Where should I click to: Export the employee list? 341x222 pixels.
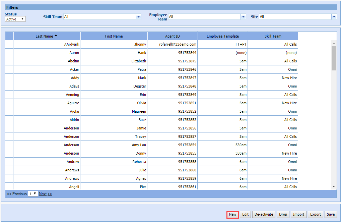(x=315, y=215)
